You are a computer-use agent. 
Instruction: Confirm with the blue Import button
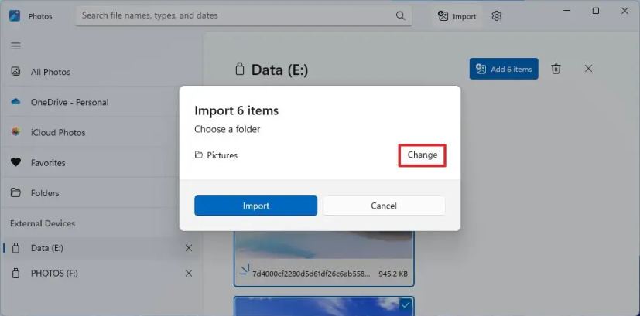(x=255, y=206)
